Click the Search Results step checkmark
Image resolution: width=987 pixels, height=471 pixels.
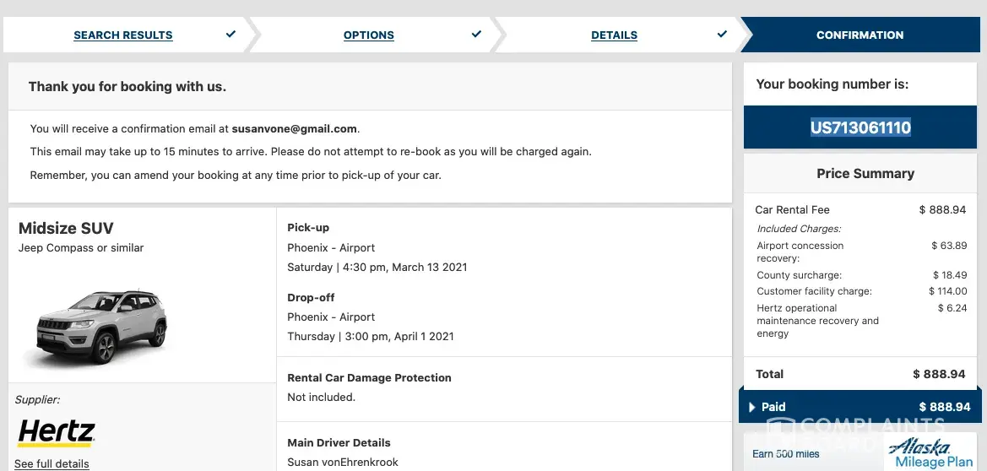231,35
